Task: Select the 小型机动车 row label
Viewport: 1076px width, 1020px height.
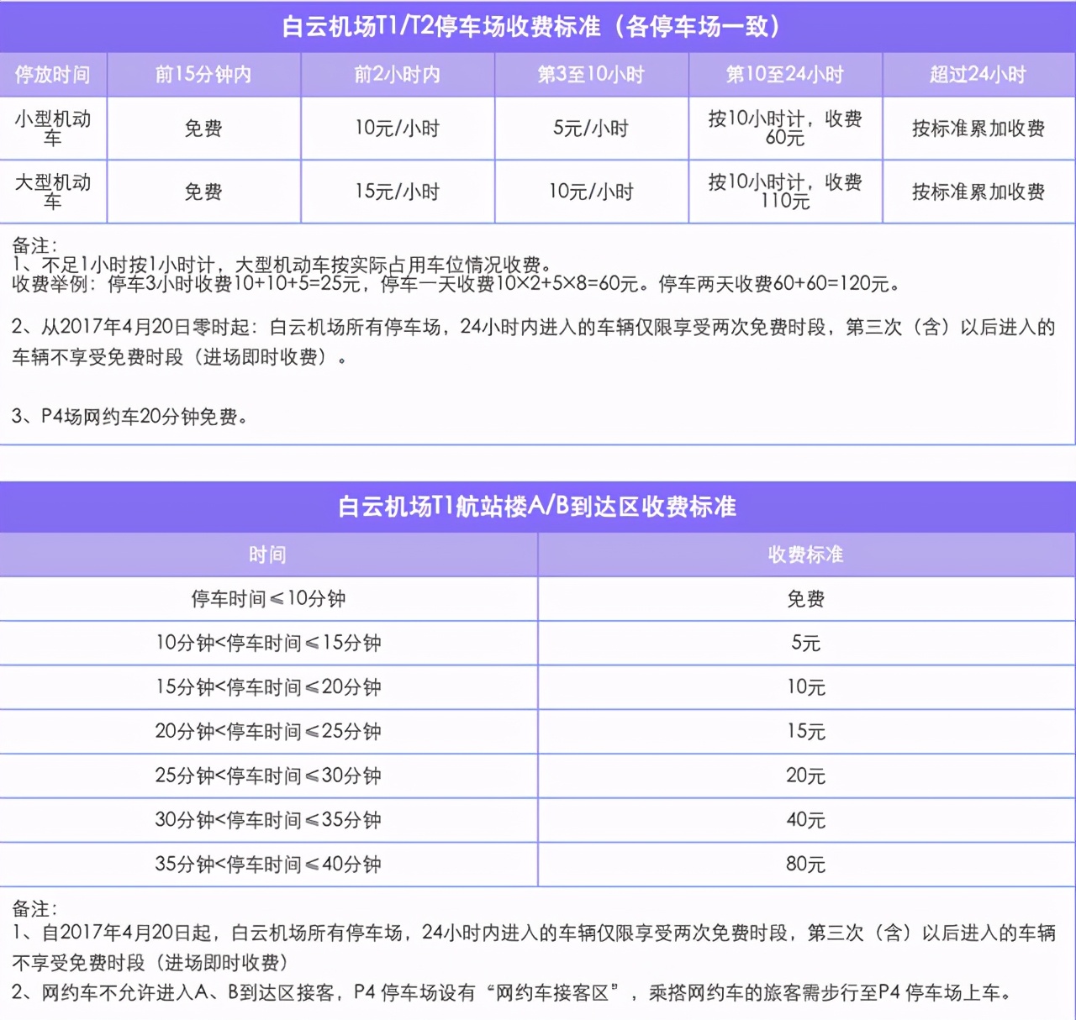Action: pyautogui.click(x=54, y=128)
